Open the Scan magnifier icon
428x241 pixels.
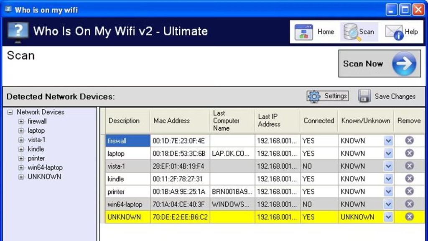point(352,32)
